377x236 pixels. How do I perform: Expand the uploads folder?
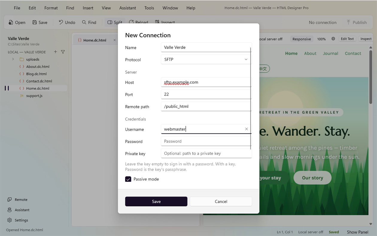[x=13, y=59]
